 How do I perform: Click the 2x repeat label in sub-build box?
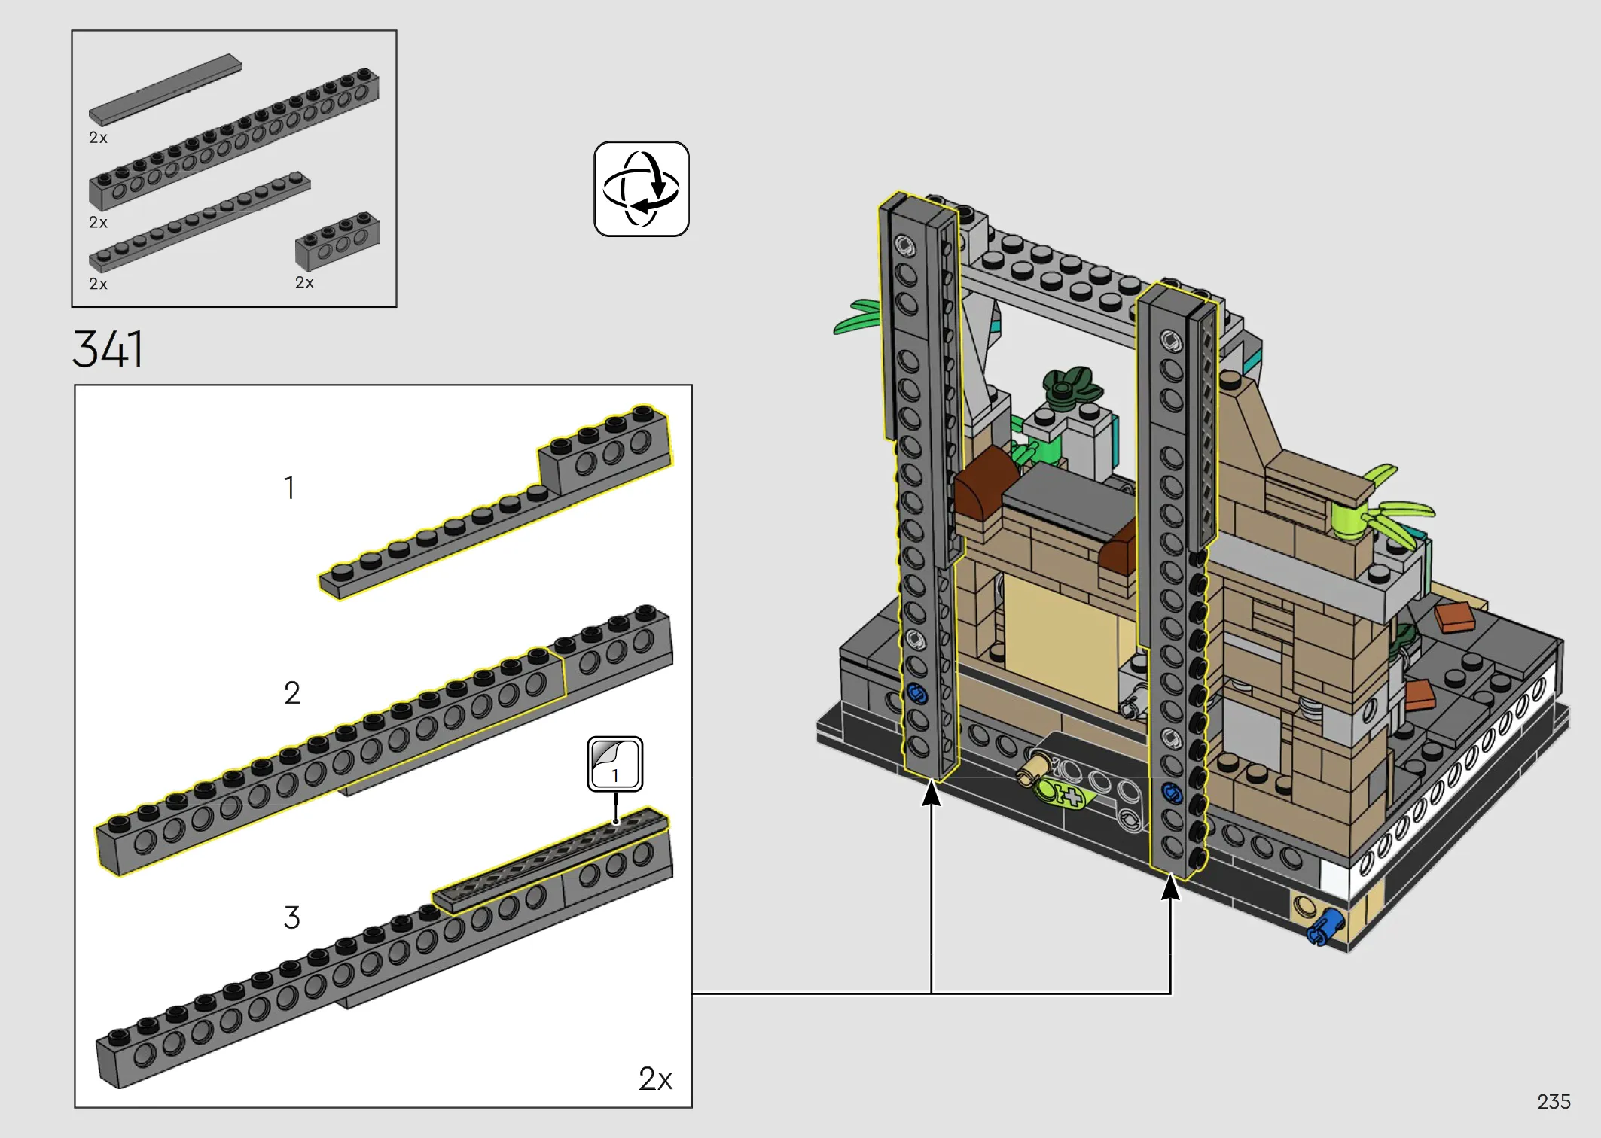[x=655, y=1079]
